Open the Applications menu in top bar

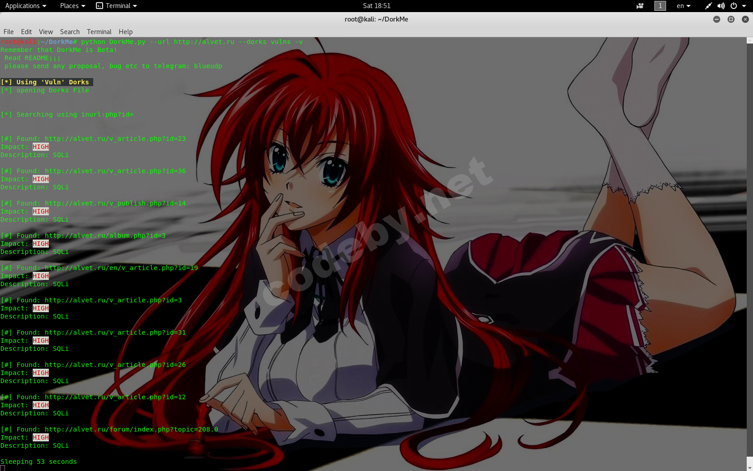click(26, 6)
